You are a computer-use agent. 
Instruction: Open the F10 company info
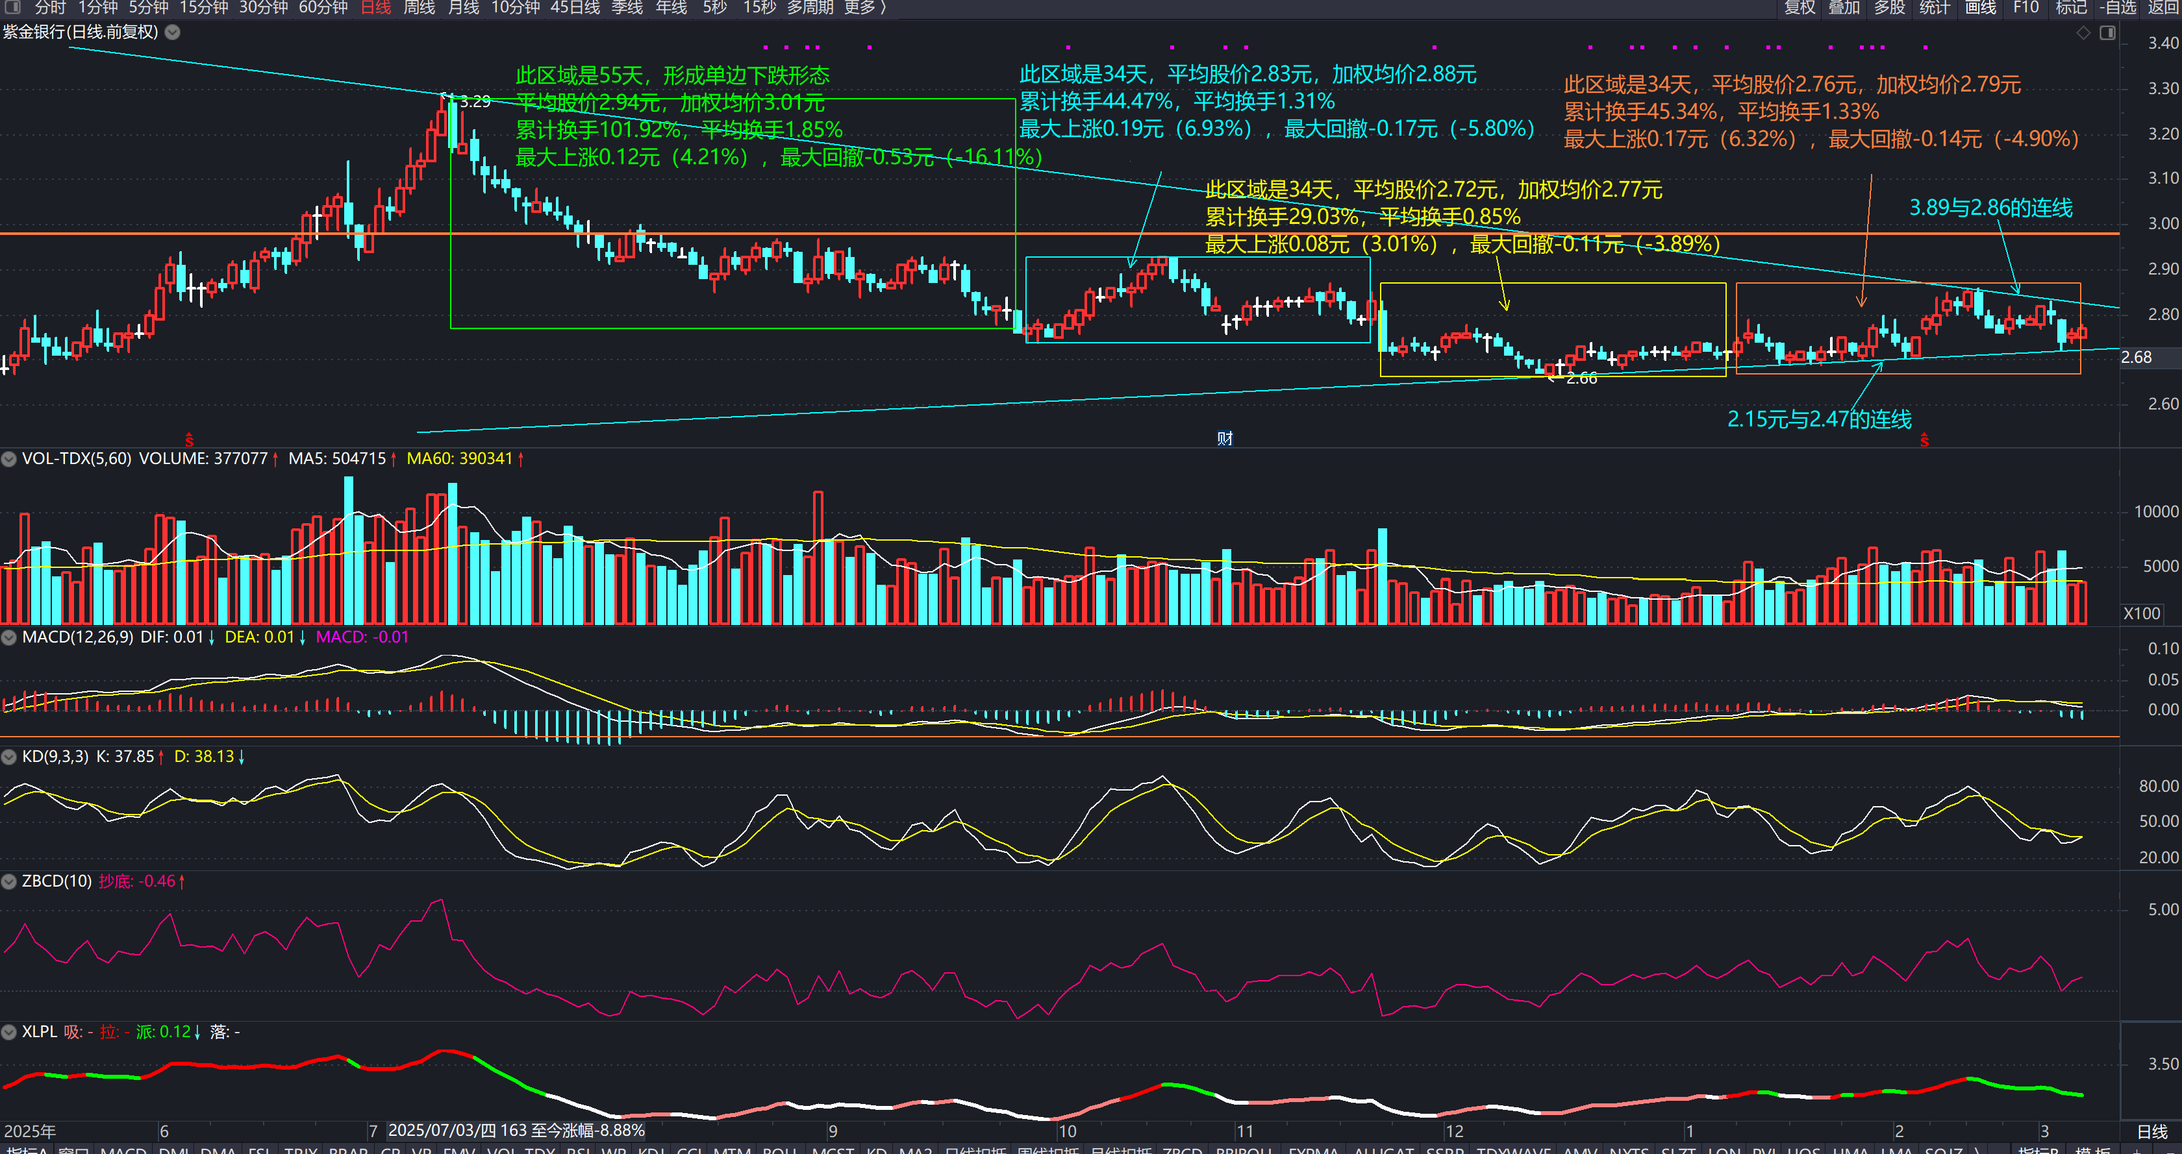click(2025, 8)
